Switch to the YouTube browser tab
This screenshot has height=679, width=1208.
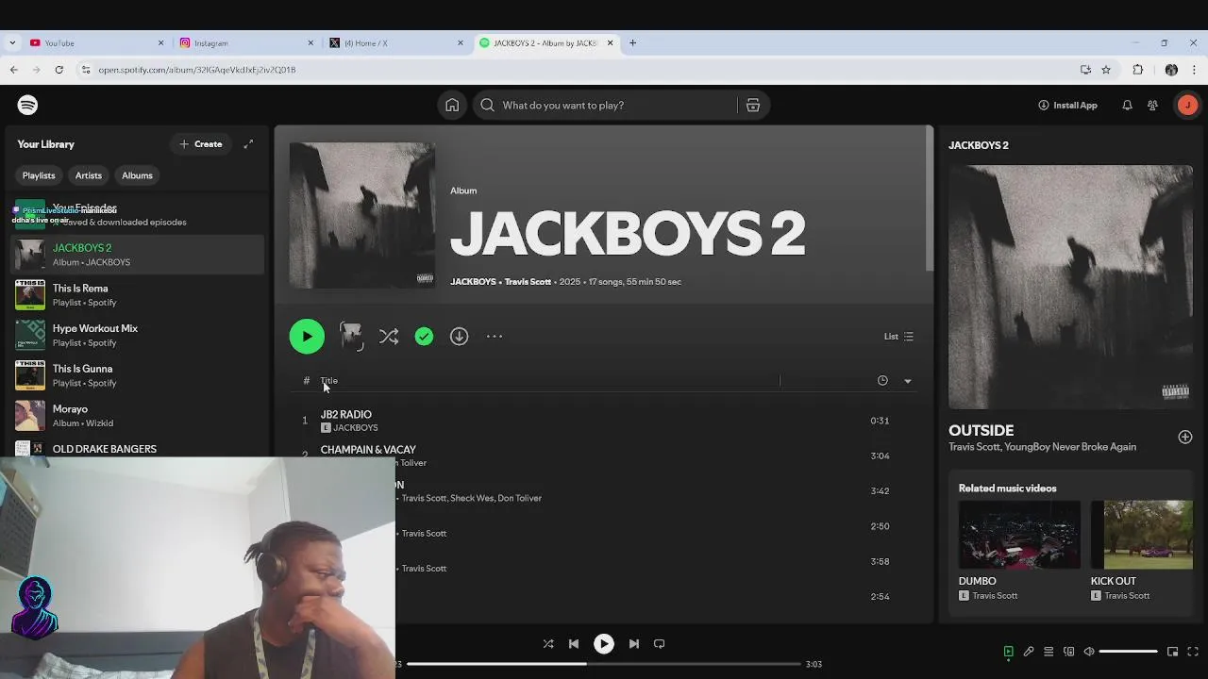97,42
